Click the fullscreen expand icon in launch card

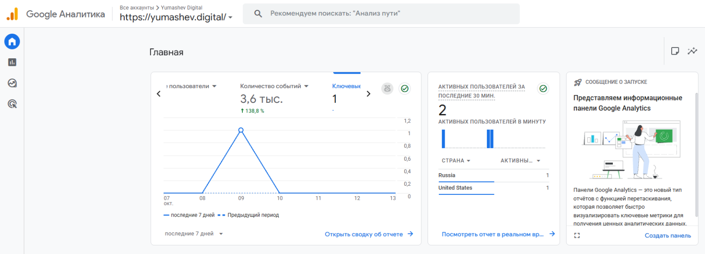pos(577,235)
